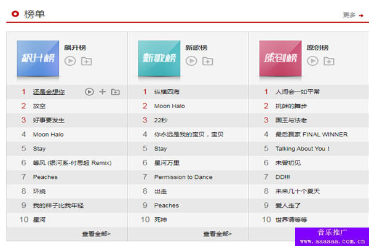The width and height of the screenshot is (369, 246).
Task: View all songs in 飙升榜 via 查看全部
Action: (x=97, y=234)
